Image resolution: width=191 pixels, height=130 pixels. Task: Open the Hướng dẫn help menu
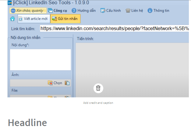[x=83, y=11]
